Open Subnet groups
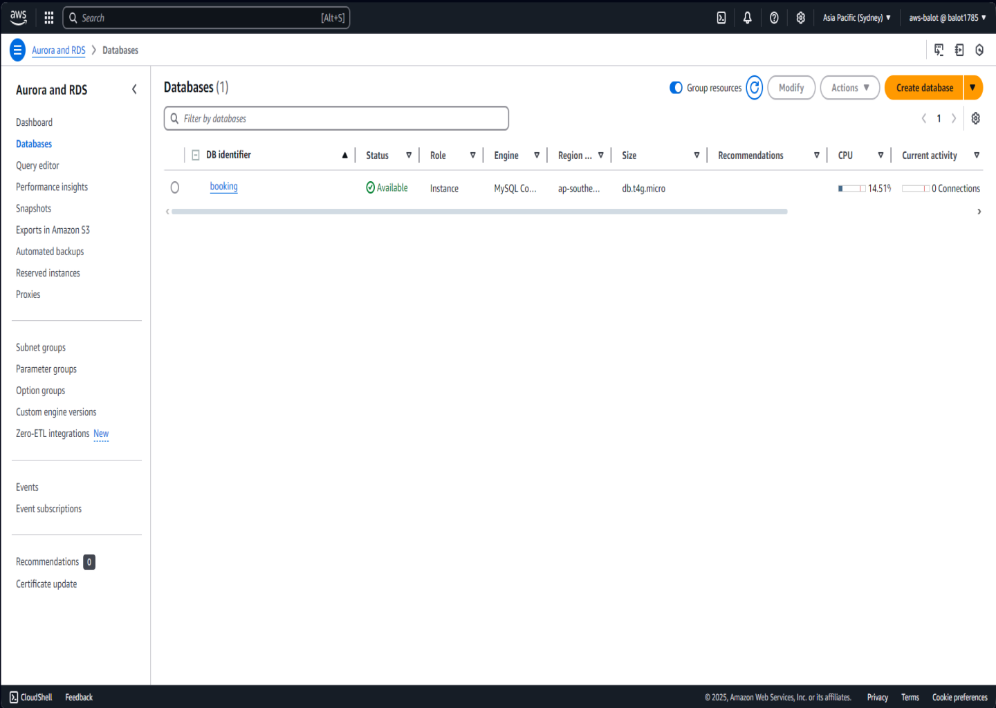The width and height of the screenshot is (996, 708). [x=41, y=347]
